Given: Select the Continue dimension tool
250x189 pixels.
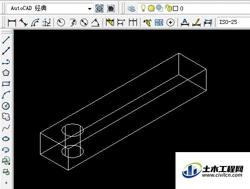Looking at the screenshot, I should (x=133, y=22).
